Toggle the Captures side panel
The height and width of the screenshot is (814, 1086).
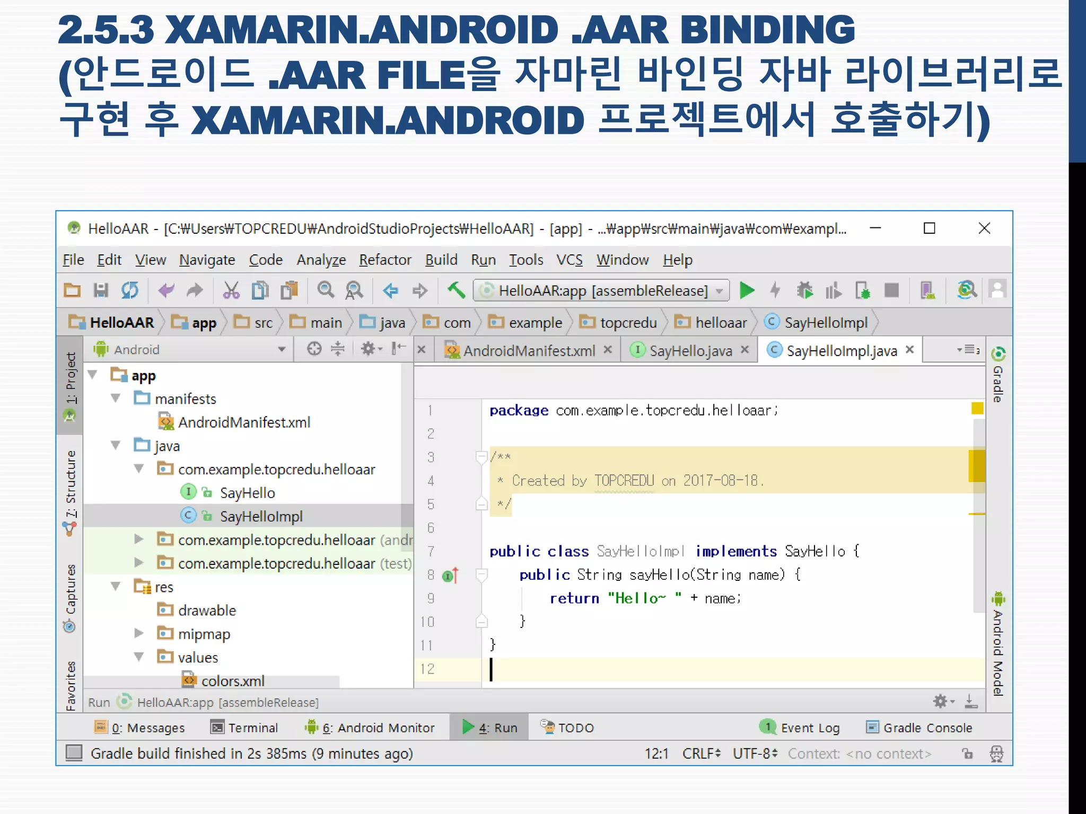(70, 598)
